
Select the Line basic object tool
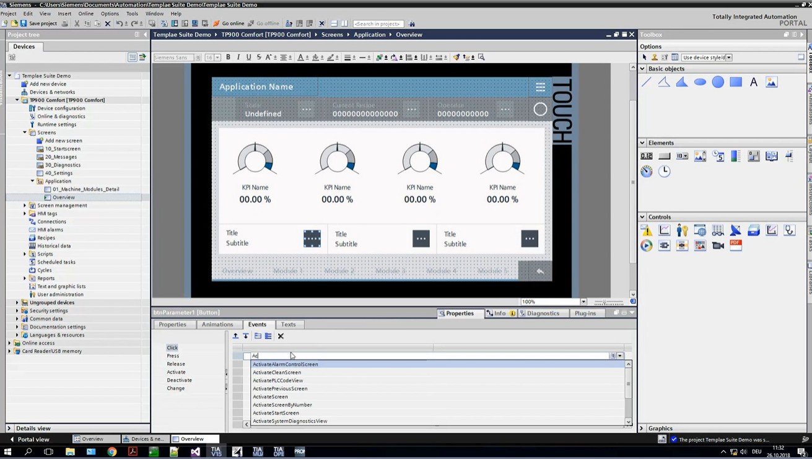pyautogui.click(x=647, y=82)
